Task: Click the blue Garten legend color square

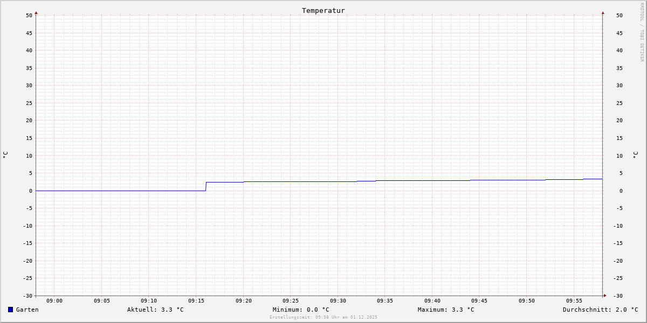Action: point(10,310)
